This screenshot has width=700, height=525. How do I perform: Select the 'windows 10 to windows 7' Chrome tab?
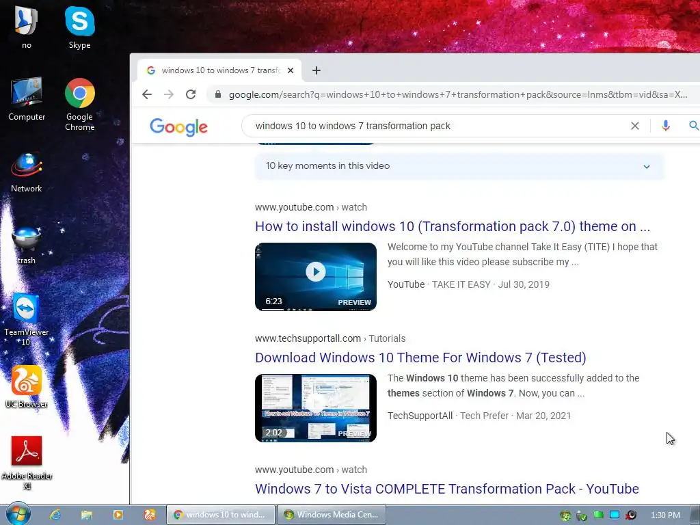(219, 70)
